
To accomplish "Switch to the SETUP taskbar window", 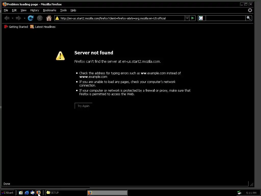I will (x=66, y=193).
